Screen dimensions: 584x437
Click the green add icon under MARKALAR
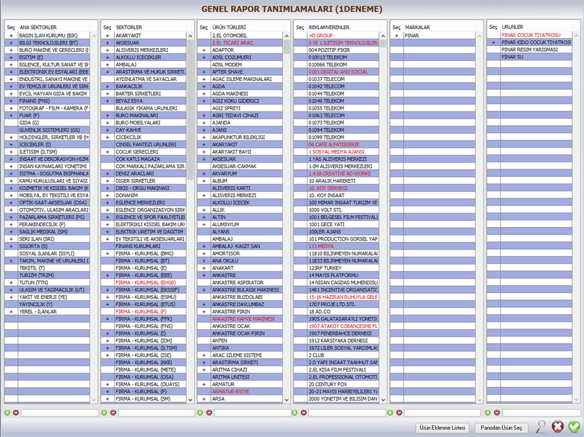click(x=390, y=412)
